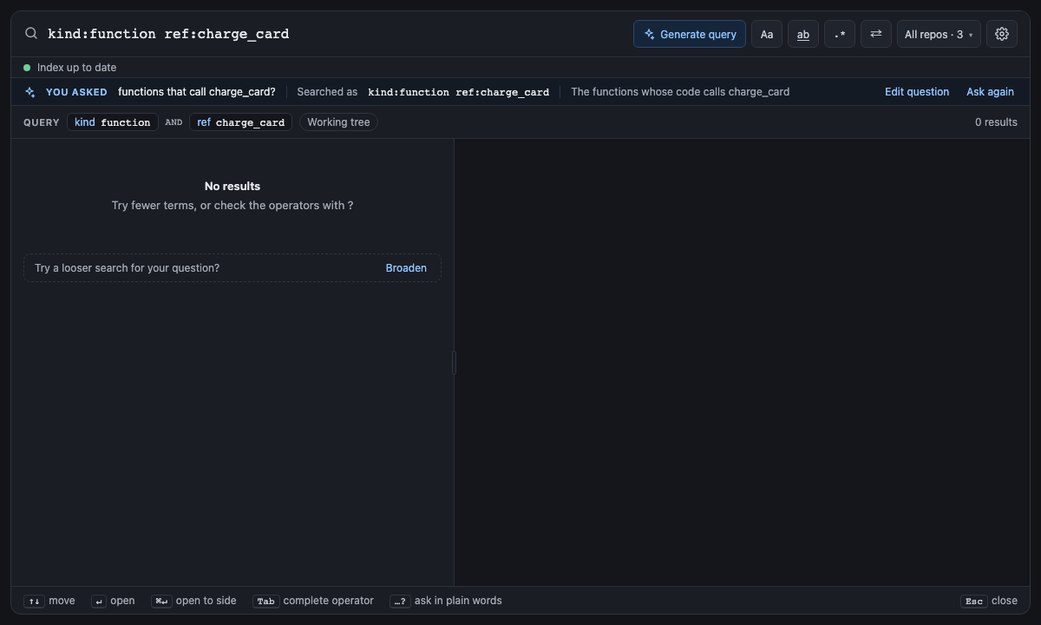
Task: Click the 0 results count
Action: pos(996,122)
